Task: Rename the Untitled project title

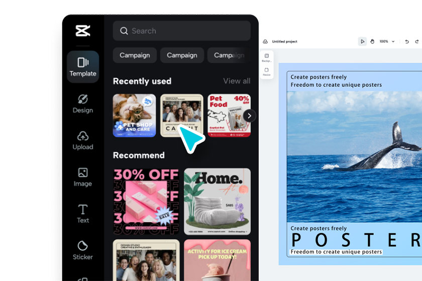Action: click(284, 42)
